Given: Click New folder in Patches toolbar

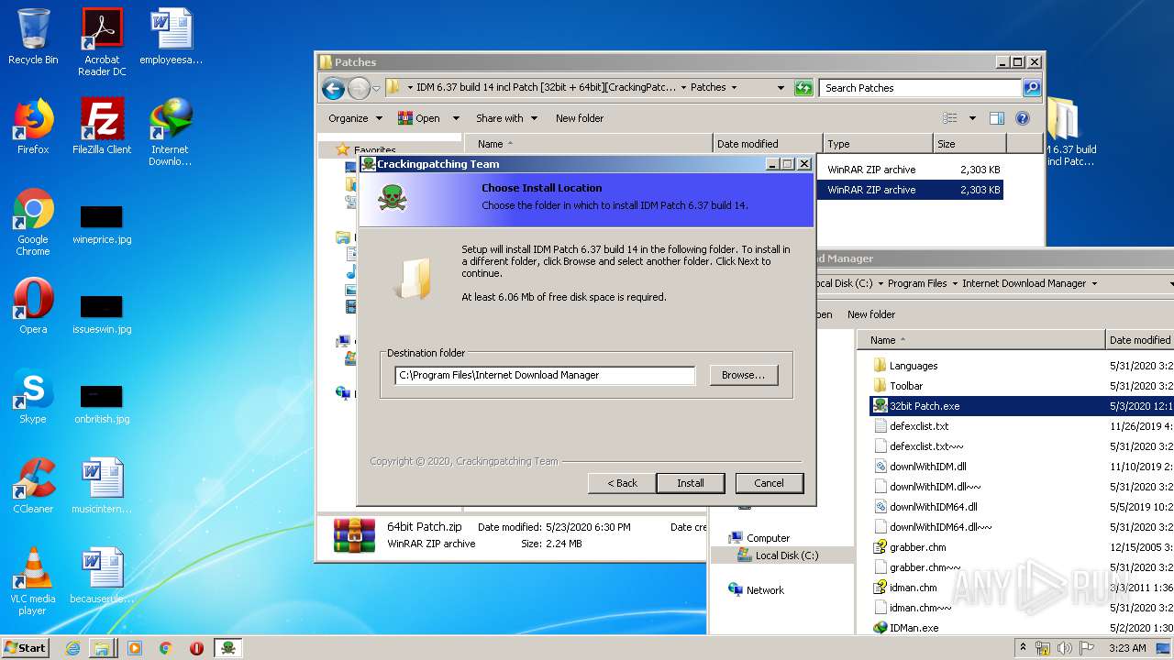Looking at the screenshot, I should [580, 118].
